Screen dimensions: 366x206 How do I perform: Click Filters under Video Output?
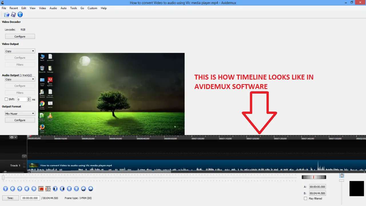point(20,65)
